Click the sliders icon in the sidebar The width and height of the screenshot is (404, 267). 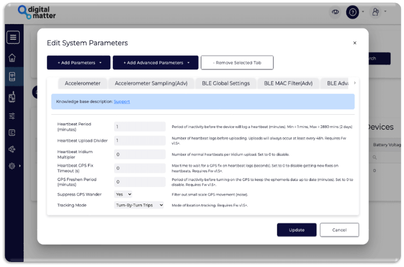point(13,116)
